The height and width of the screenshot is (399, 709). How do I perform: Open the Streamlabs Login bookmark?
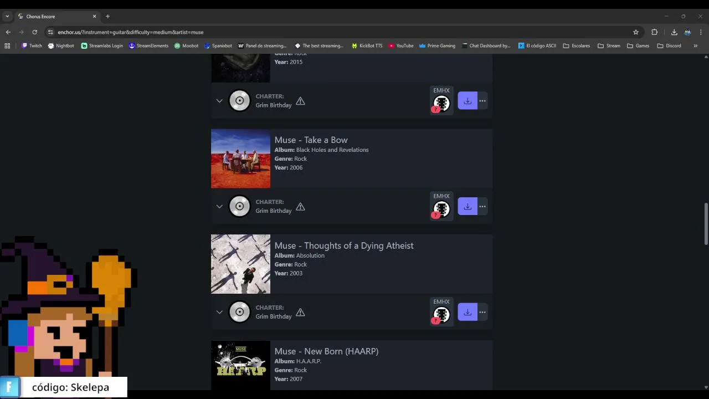tap(102, 46)
